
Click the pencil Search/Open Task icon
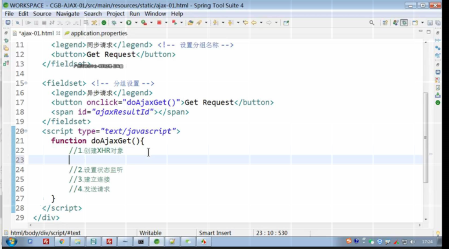click(199, 22)
